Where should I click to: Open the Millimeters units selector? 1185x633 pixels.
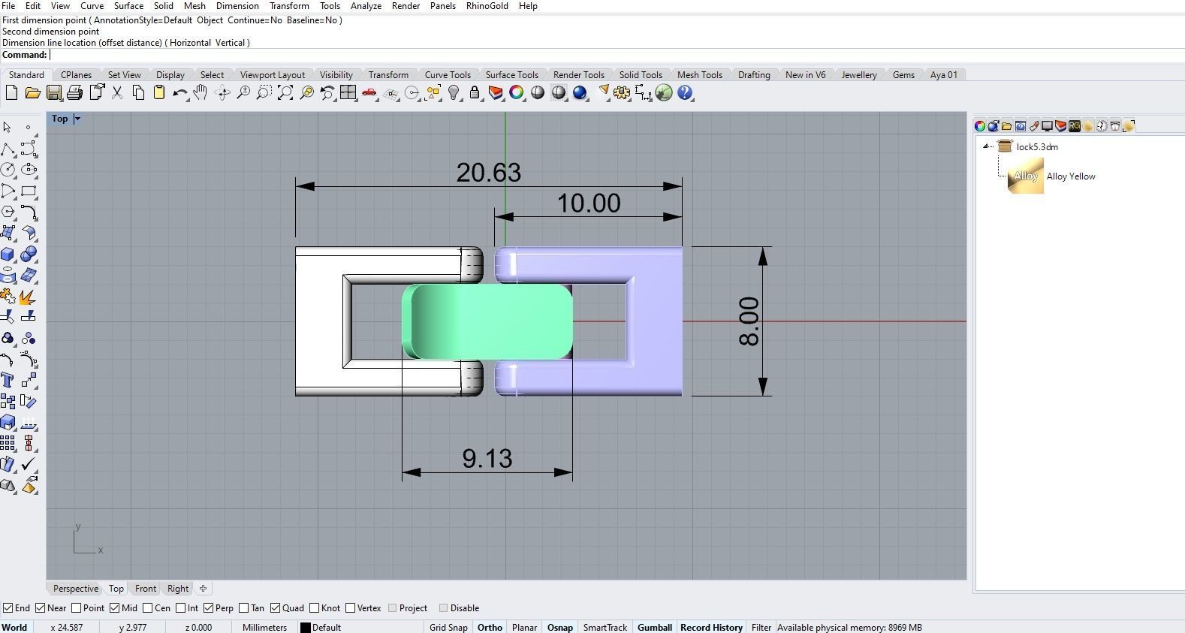click(x=264, y=628)
